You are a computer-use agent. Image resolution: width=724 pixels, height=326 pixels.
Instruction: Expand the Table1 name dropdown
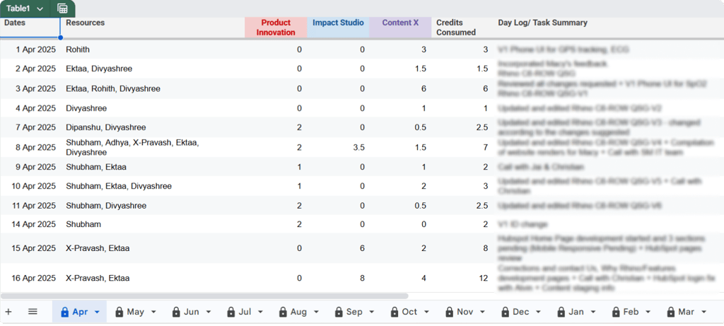[x=40, y=8]
